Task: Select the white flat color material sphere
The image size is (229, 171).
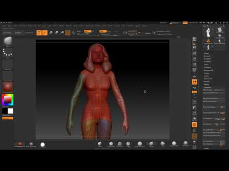Action: point(42,144)
